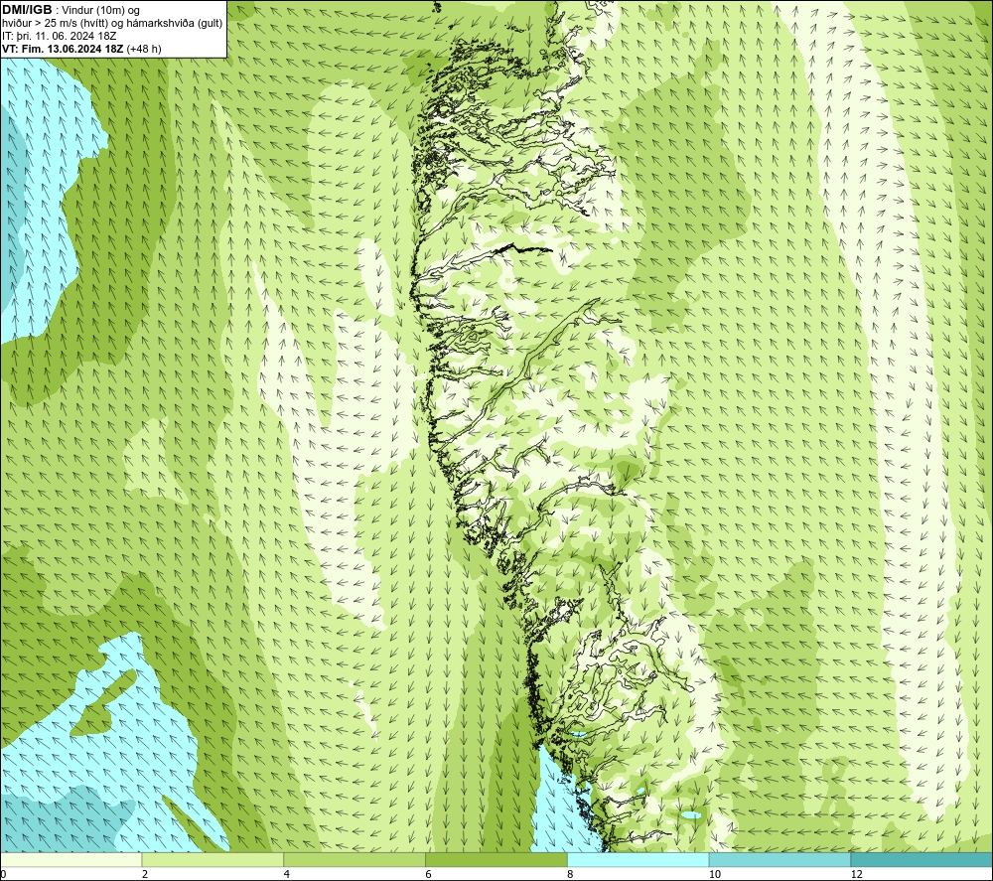Click the scale label '8'

pos(571,875)
